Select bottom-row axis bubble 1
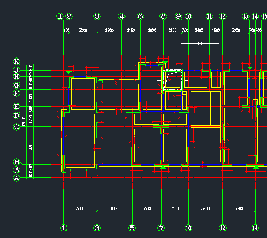 (x=63, y=228)
